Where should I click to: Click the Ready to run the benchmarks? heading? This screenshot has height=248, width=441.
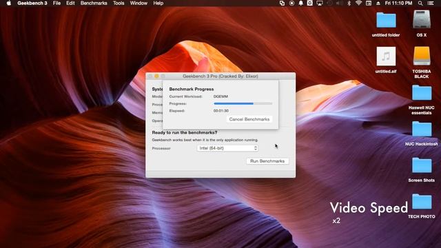(185, 132)
